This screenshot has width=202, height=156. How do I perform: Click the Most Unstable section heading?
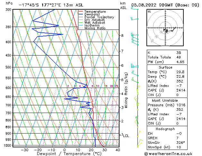[165, 100]
